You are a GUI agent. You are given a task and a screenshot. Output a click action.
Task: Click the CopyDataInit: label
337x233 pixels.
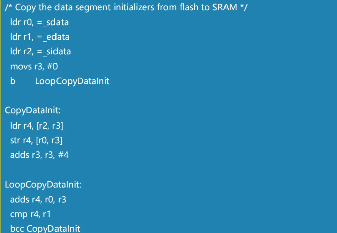(x=33, y=111)
